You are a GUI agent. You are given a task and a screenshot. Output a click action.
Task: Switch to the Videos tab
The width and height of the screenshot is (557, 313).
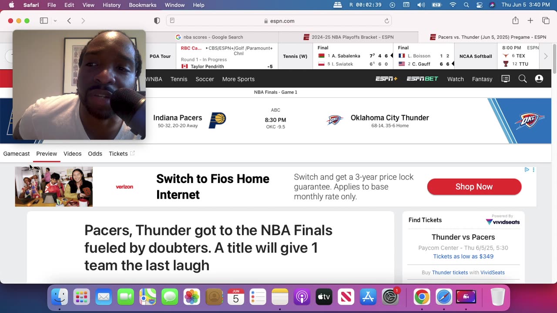tap(72, 153)
